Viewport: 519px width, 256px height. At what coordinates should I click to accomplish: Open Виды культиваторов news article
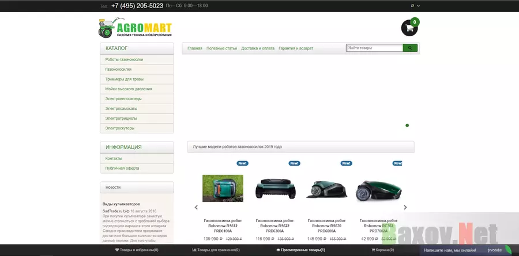click(x=121, y=204)
